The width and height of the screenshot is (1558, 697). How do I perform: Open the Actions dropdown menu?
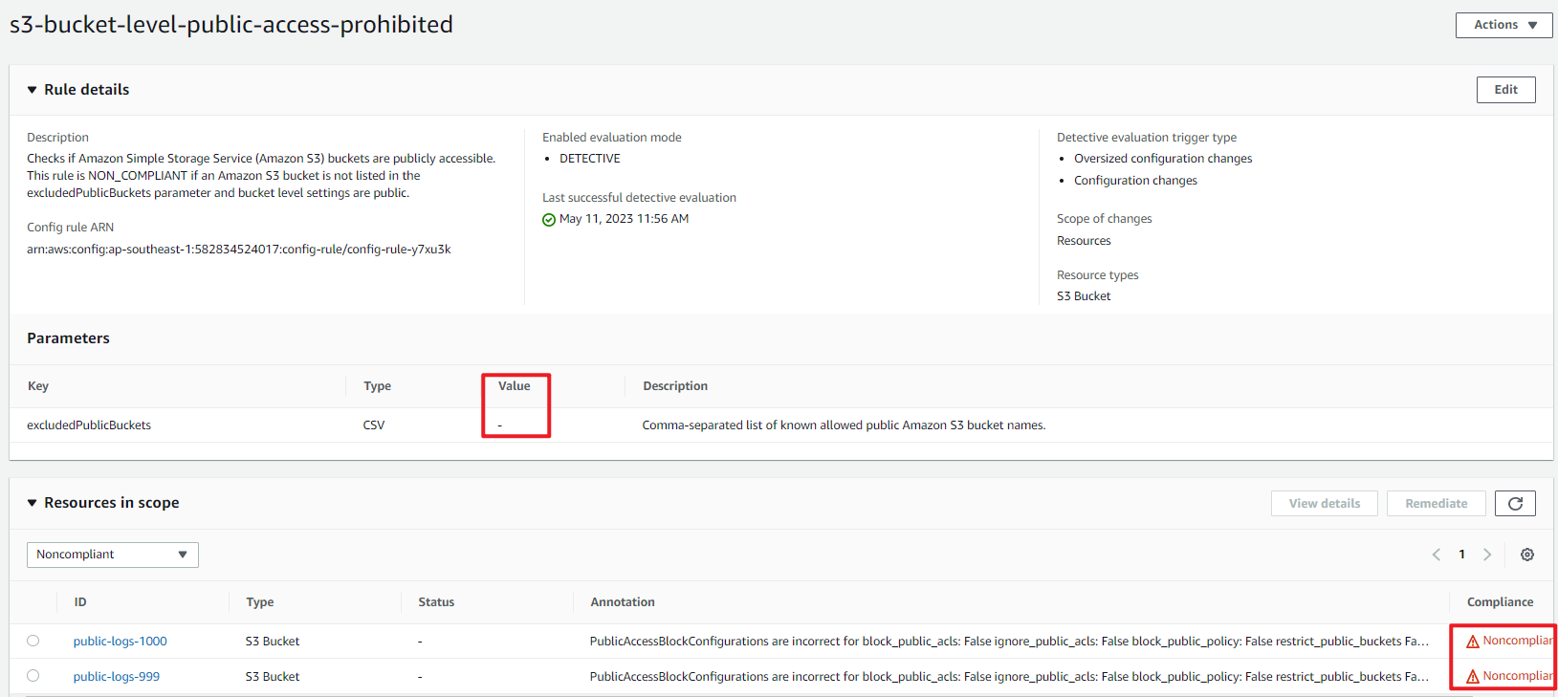click(x=1503, y=25)
